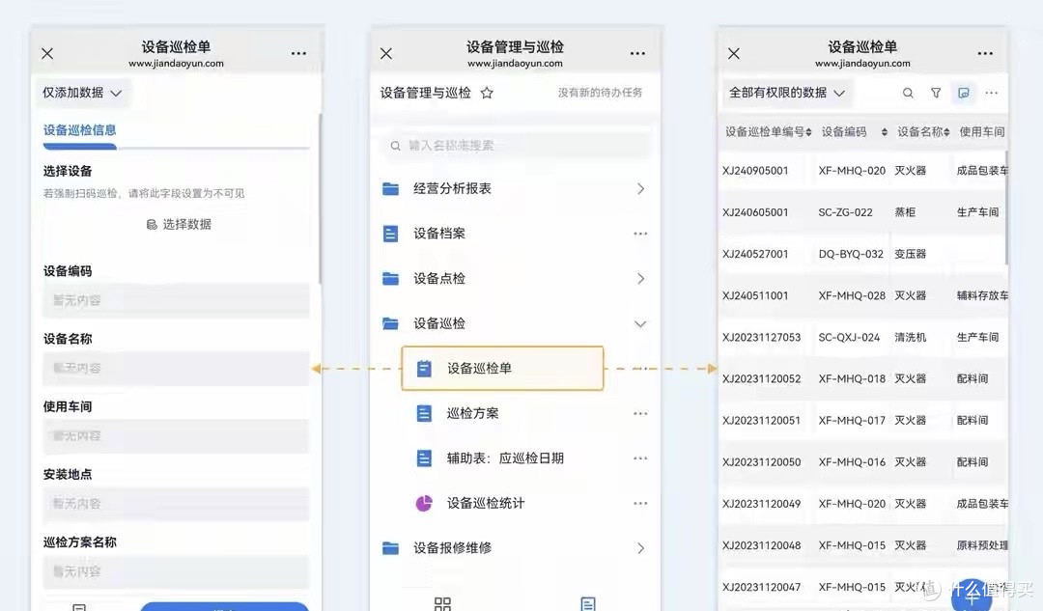Switch to 设备巡检信息 tab
1043x611 pixels.
coord(80,130)
